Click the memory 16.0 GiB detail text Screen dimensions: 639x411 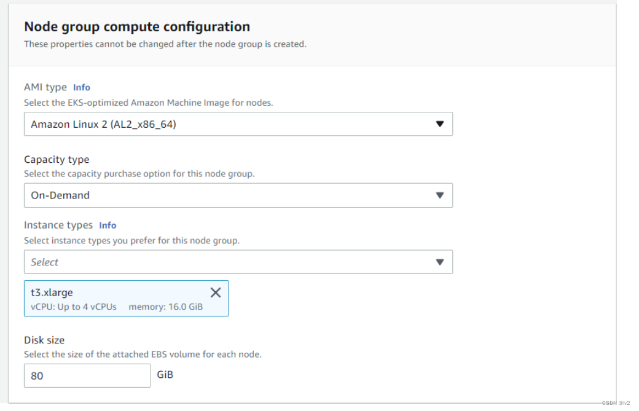pos(165,307)
